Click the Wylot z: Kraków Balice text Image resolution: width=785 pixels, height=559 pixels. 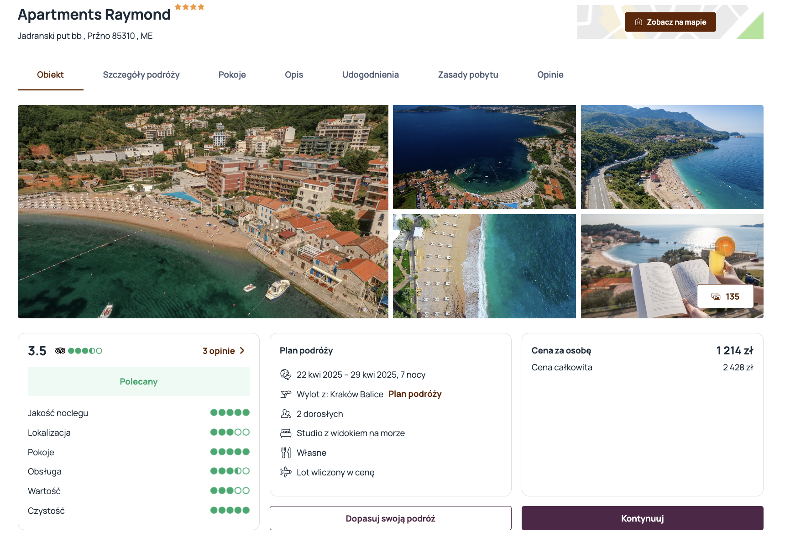coord(340,394)
